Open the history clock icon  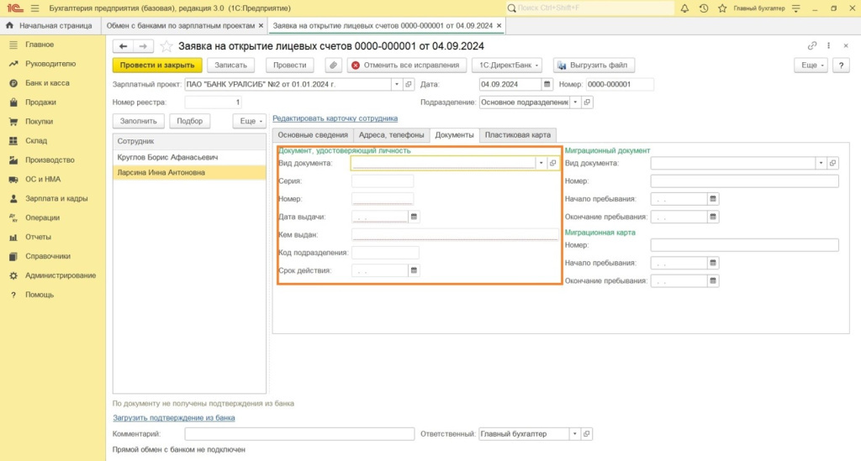tap(703, 8)
